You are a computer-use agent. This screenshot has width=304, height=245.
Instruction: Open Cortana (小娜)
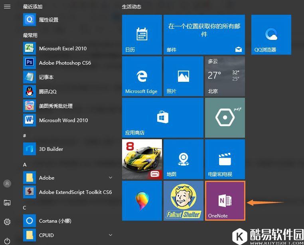coord(68,221)
